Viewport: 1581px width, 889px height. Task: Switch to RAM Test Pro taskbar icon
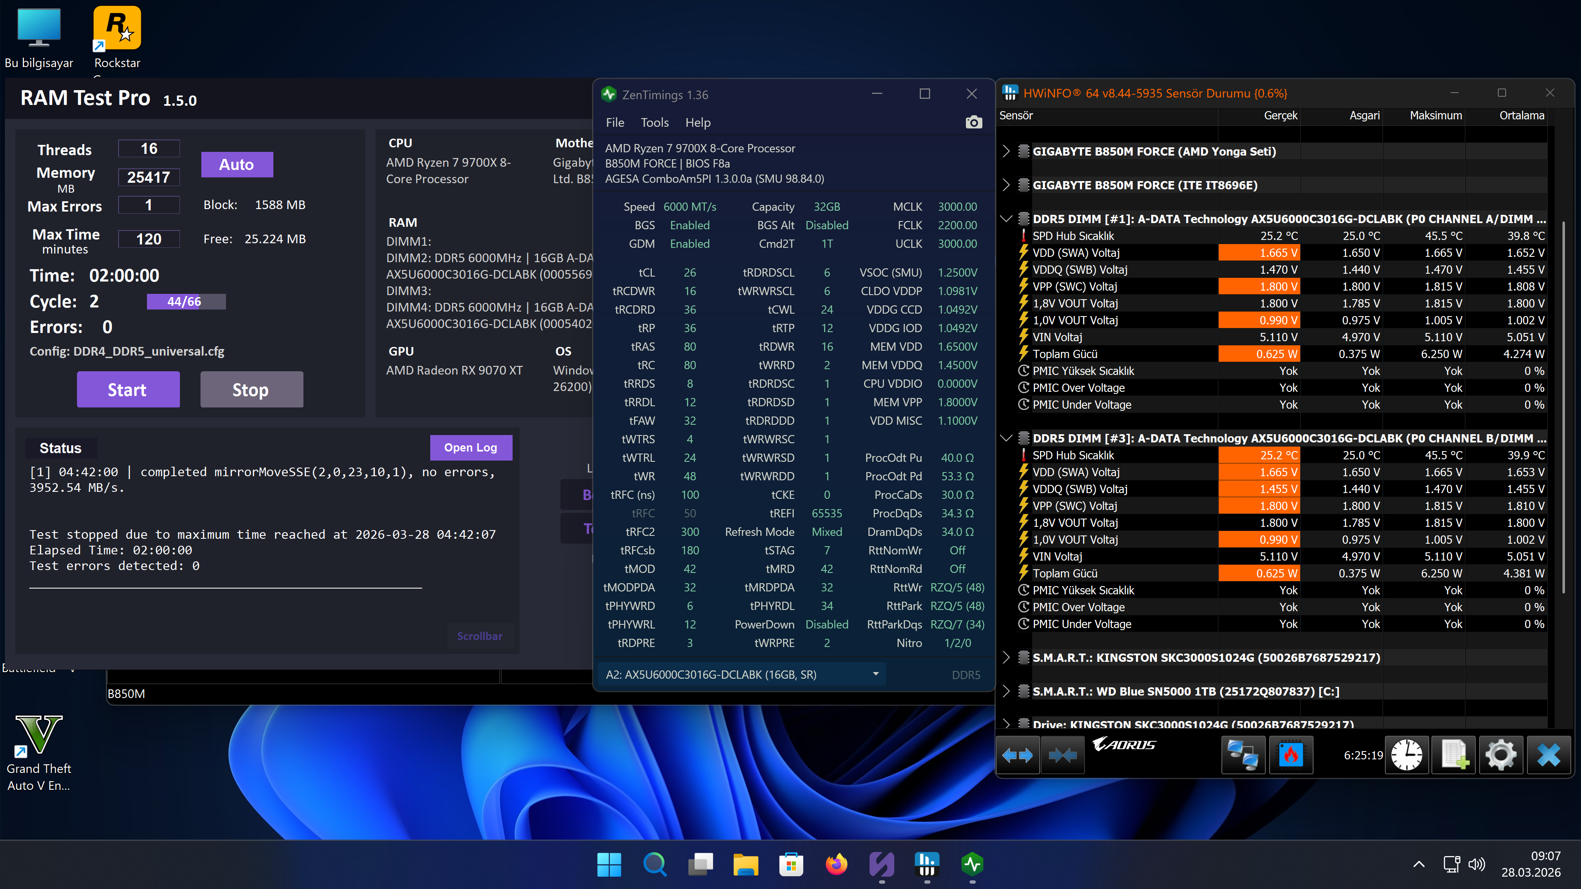click(x=882, y=865)
